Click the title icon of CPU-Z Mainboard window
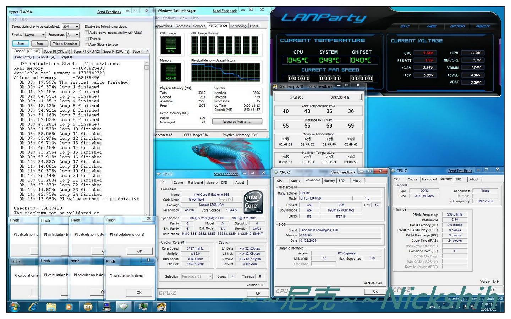Screen dimensions: 511x319 [x=276, y=172]
